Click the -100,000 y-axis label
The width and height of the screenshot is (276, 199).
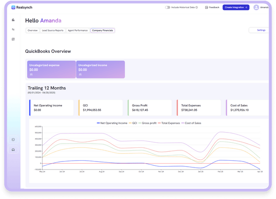point(37,170)
